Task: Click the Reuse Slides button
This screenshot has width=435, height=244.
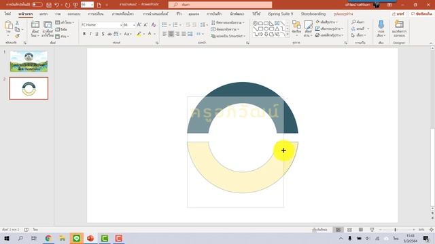Action: (48, 28)
